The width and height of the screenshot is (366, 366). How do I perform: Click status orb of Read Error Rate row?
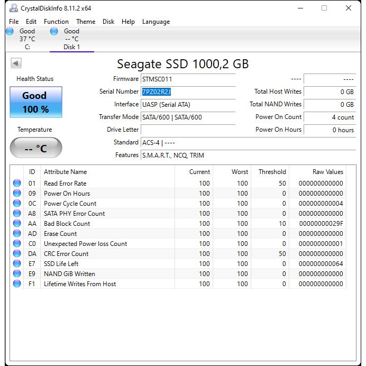click(17, 183)
